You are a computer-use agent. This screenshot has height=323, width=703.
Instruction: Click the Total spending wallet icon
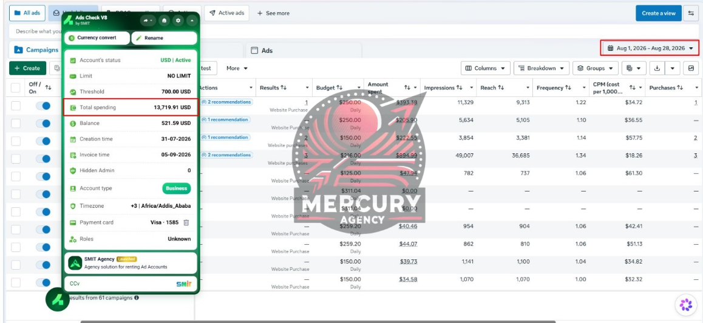pyautogui.click(x=73, y=107)
